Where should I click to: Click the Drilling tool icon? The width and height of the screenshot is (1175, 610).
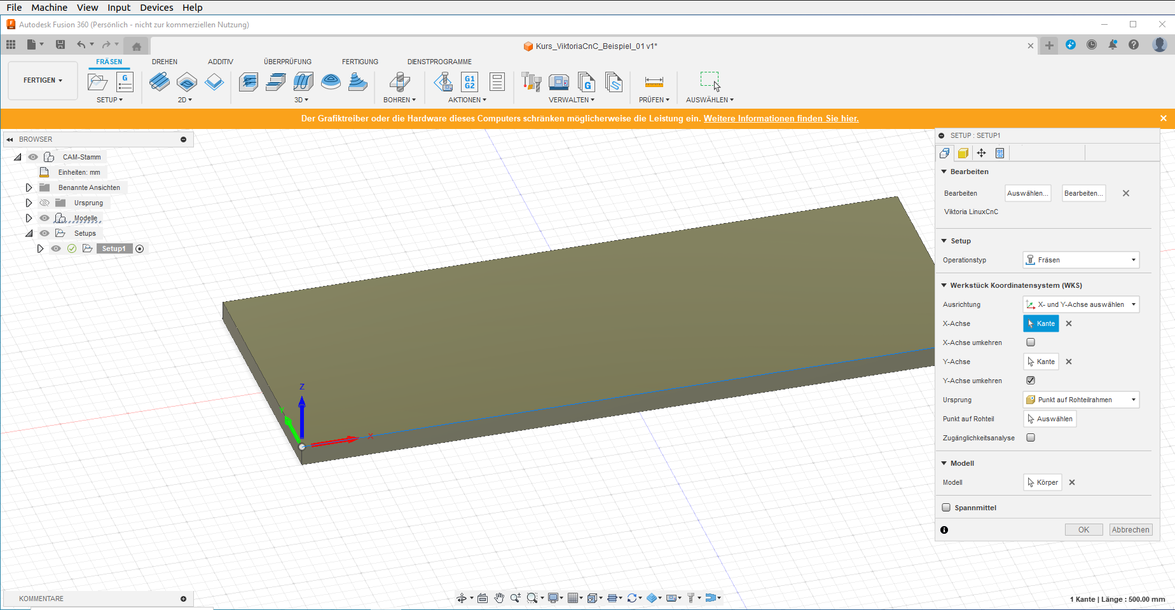[x=399, y=82]
